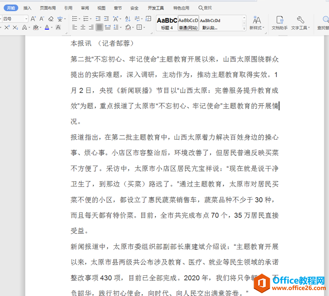Image resolution: width=329 pixels, height=296 pixels.
Task: Place cursor in 本报讯 (记者郜蓉) line
Action: pos(102,43)
